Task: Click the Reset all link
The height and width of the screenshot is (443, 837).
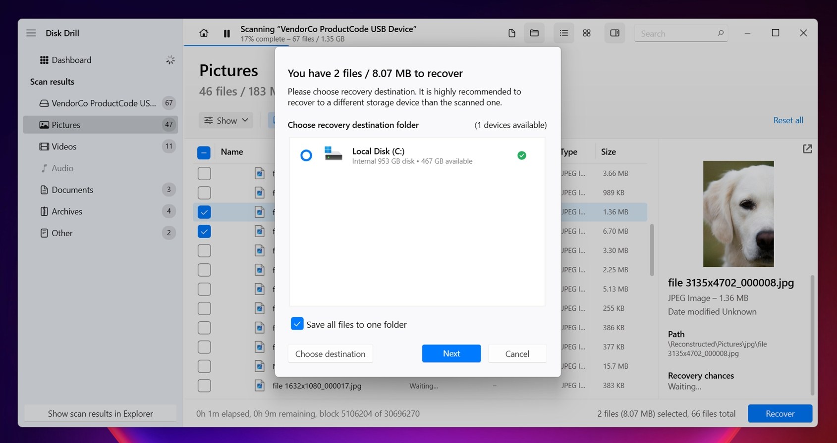Action: point(788,120)
